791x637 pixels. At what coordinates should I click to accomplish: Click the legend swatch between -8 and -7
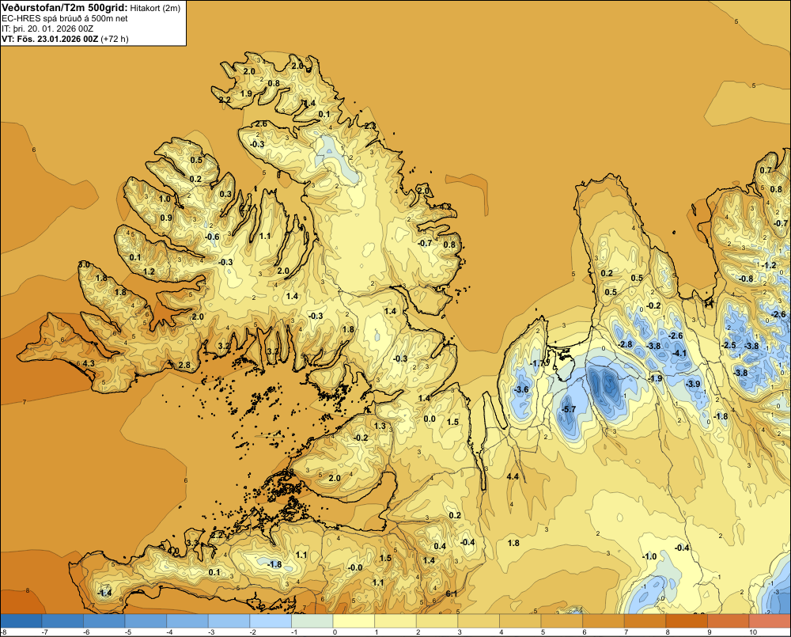[21, 621]
